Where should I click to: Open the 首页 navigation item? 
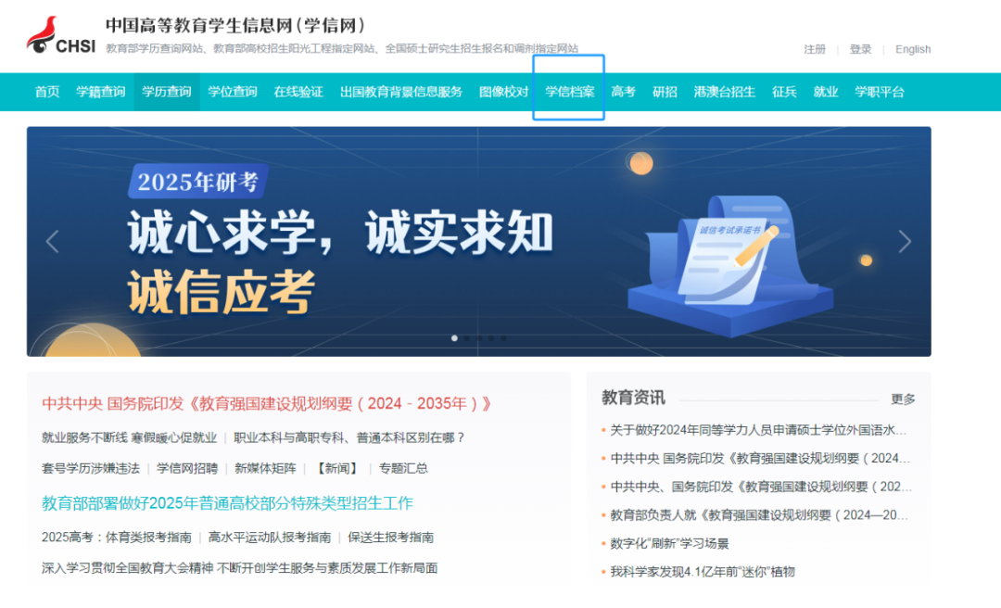(x=47, y=92)
